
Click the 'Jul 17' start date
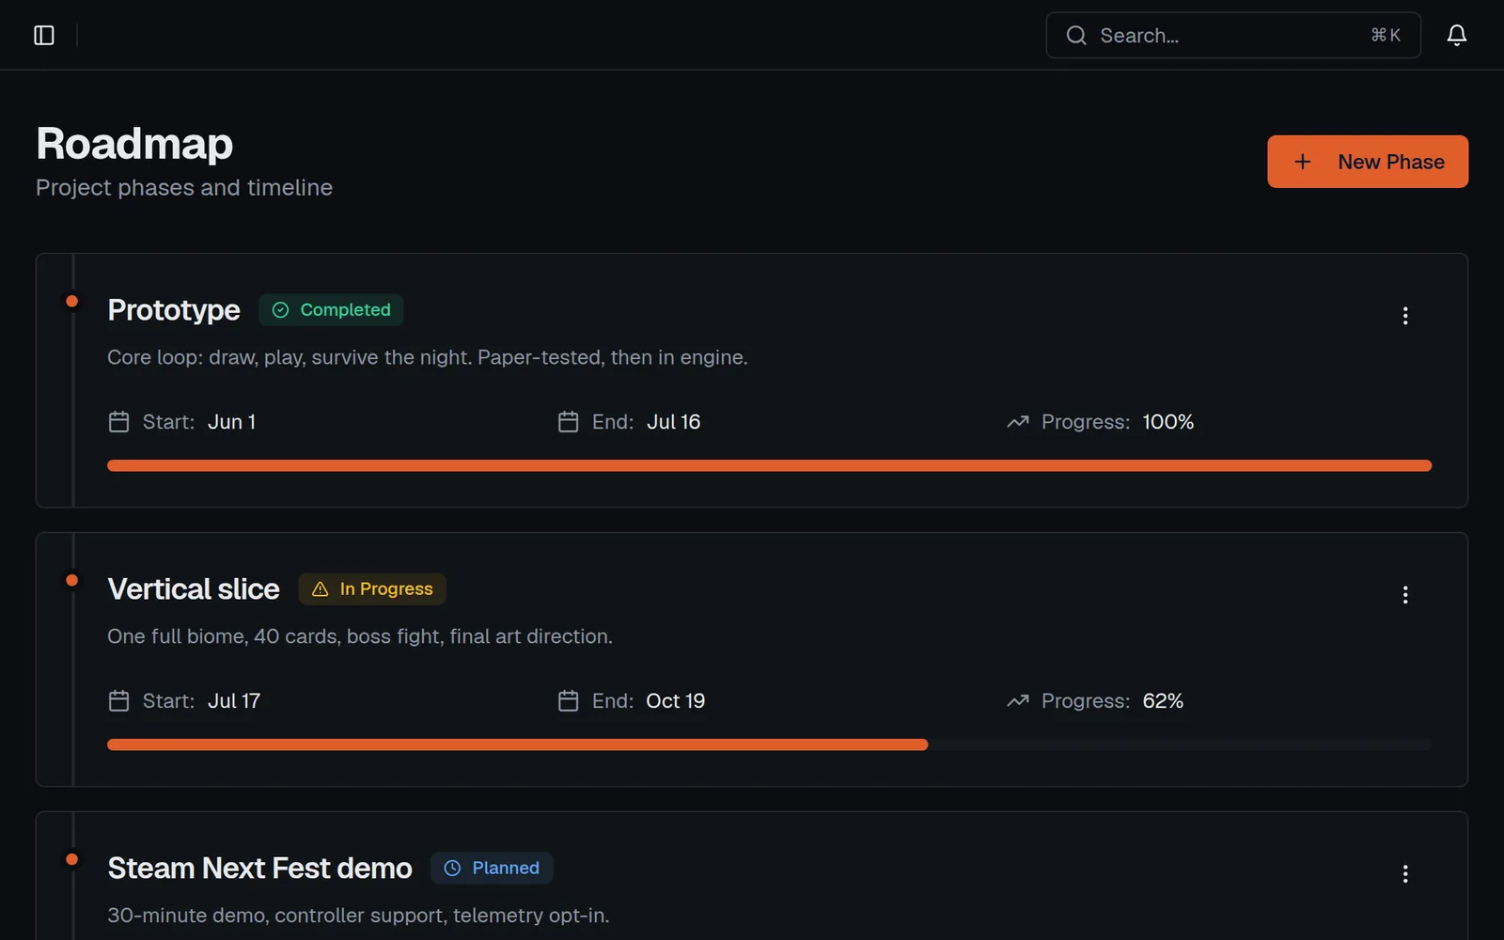click(234, 701)
